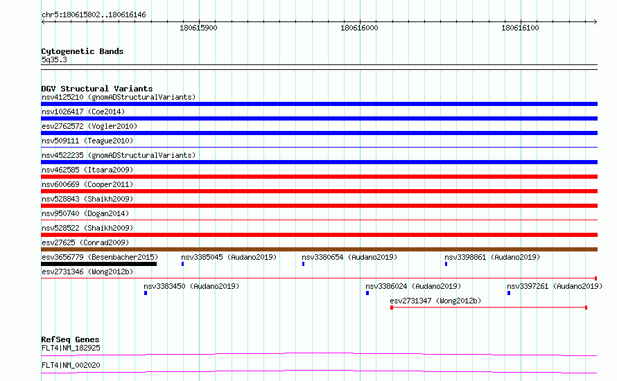Viewport: 617px width, 381px height.
Task: Open nsv3398861 (Audano2019) label
Action: tap(492, 257)
